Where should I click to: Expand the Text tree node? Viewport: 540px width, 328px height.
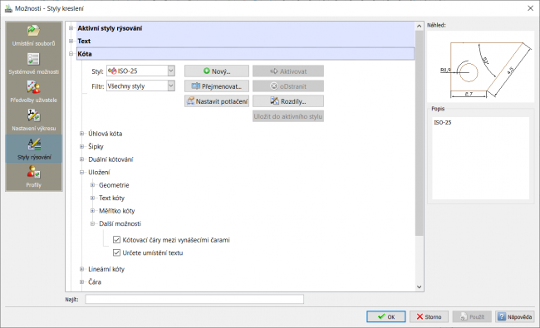pos(71,41)
